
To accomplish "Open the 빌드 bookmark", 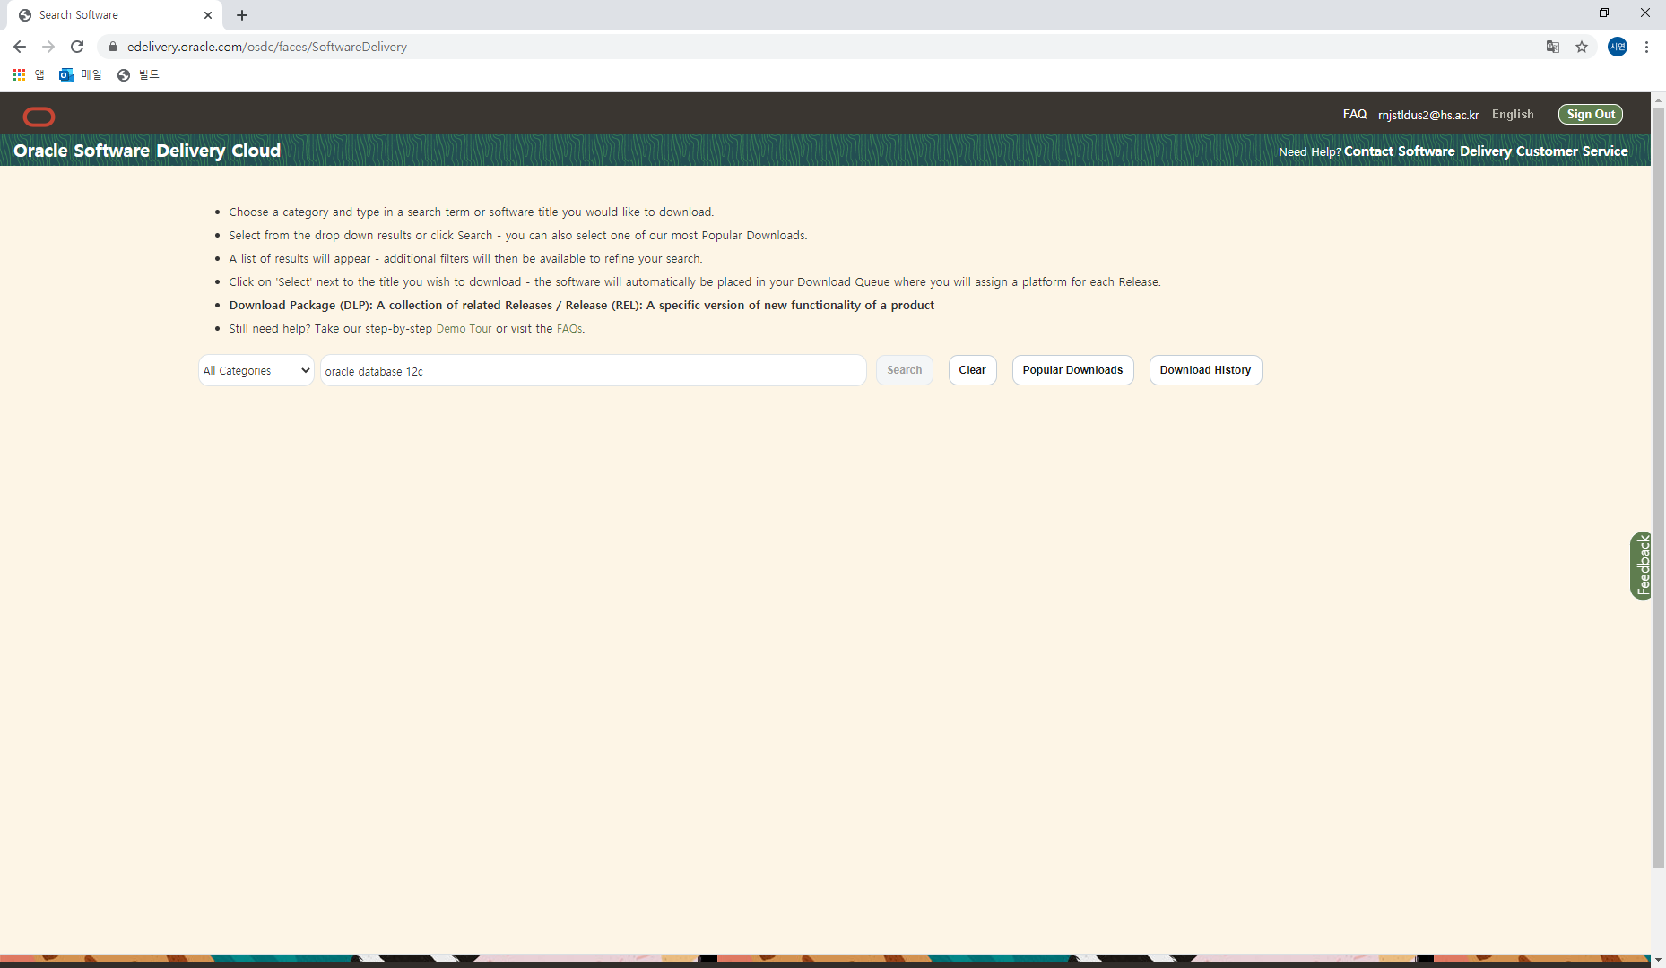I will 138,74.
